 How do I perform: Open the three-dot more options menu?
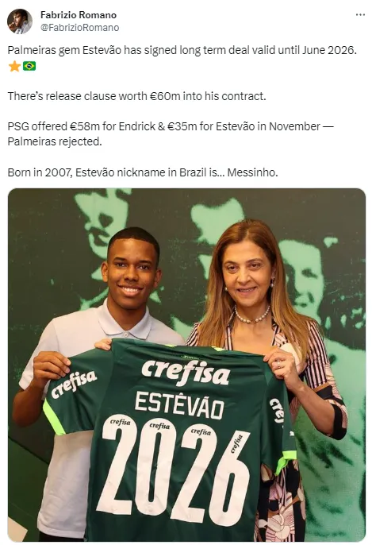tap(360, 15)
